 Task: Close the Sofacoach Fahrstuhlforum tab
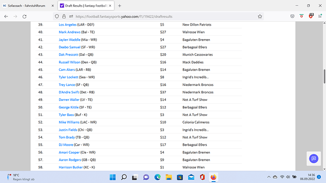tap(52, 6)
